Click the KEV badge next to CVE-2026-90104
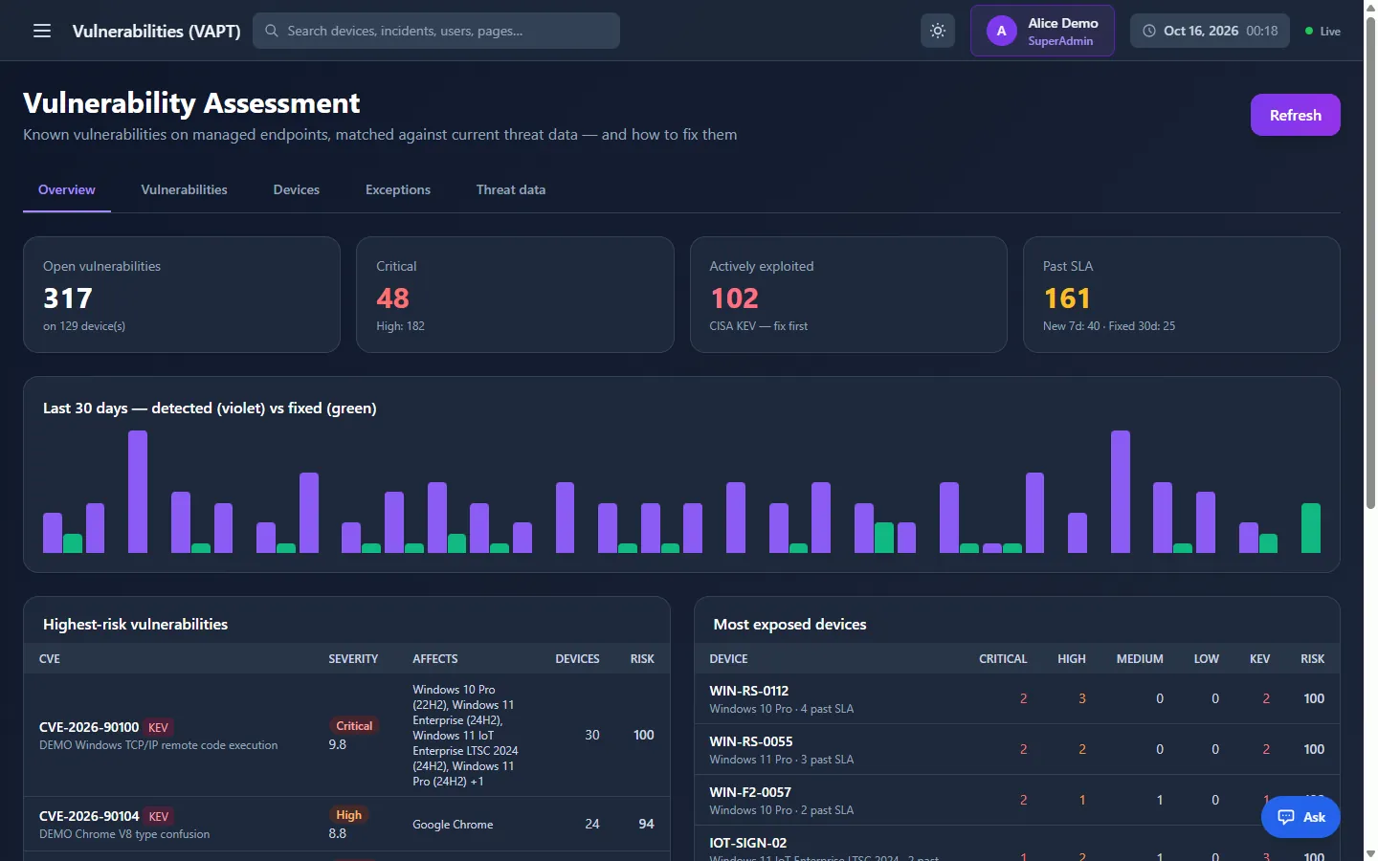The width and height of the screenshot is (1378, 861). 159,817
